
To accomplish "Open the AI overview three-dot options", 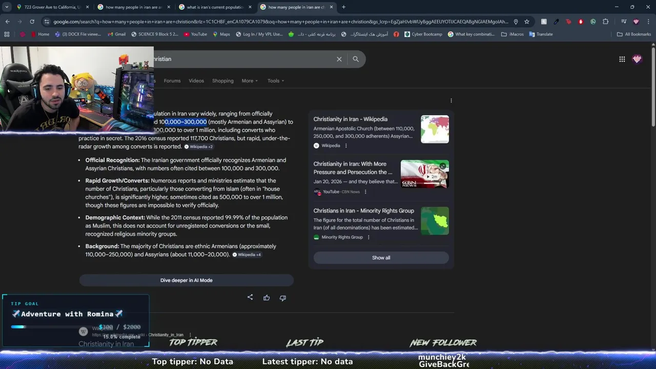I will 451,100.
